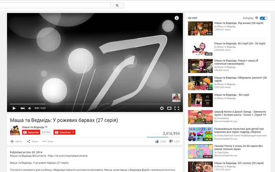Open title Всі серії (26 - 30 серії)

point(240,43)
